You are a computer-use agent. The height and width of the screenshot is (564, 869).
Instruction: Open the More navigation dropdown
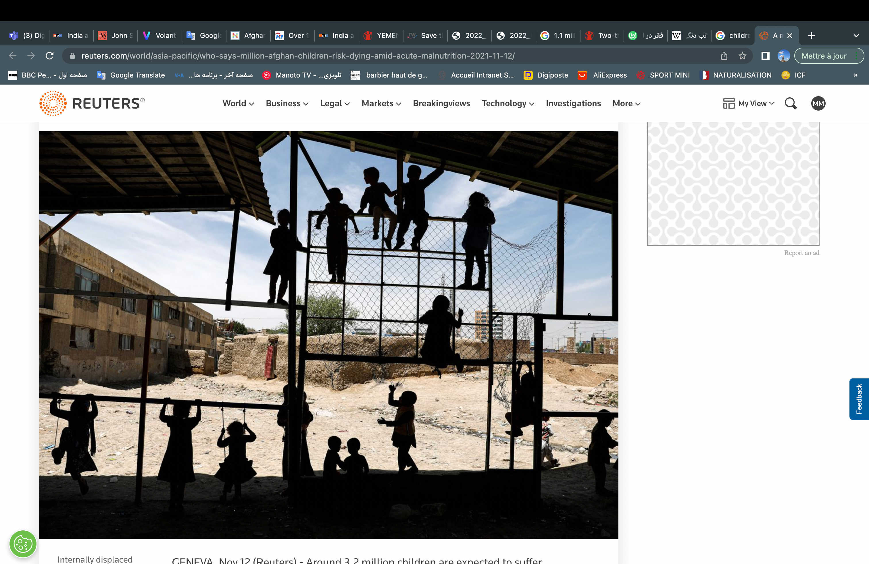[x=626, y=104]
